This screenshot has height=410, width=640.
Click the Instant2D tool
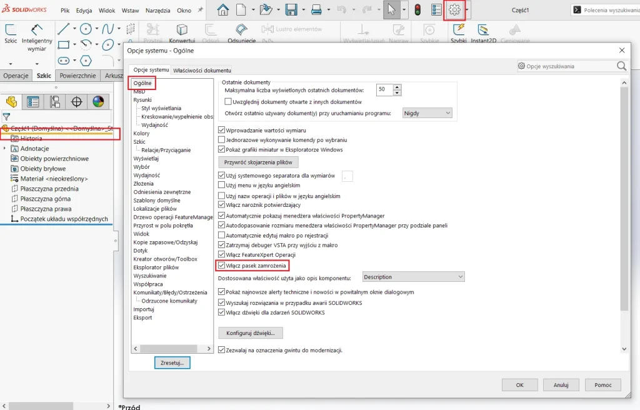coord(483,34)
